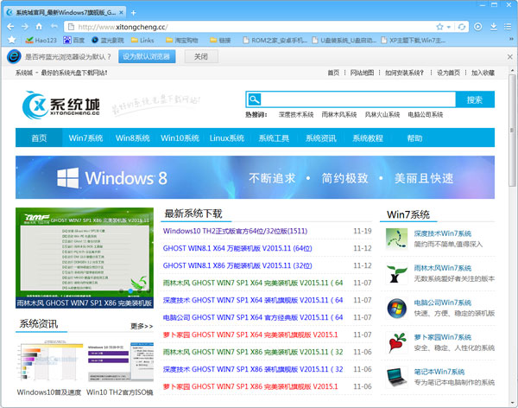518x408 pixels.
Task: Go back with the browser back arrow
Action: pyautogui.click(x=10, y=27)
